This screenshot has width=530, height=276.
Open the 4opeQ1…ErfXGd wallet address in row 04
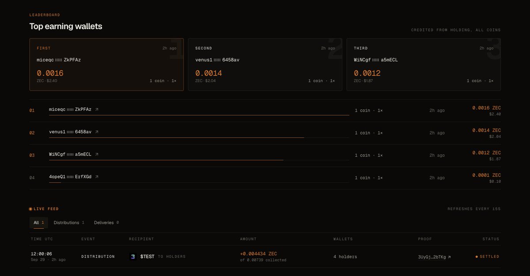pyautogui.click(x=70, y=177)
